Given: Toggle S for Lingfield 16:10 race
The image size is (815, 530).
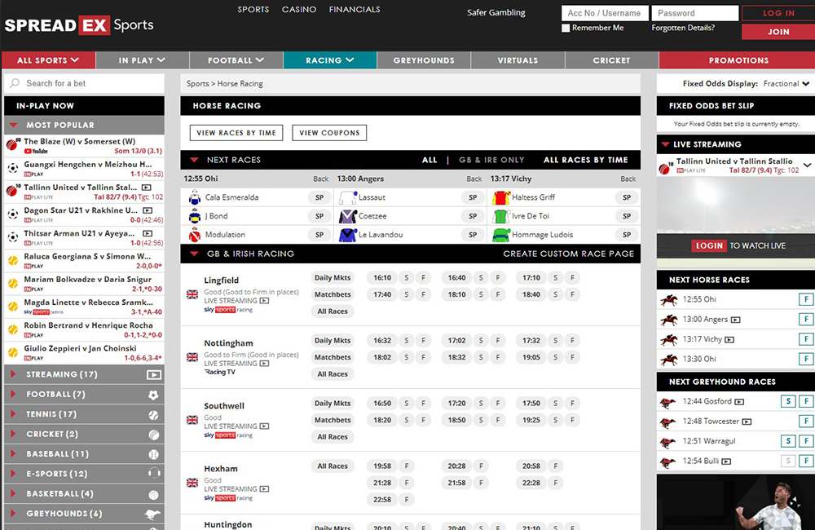Looking at the screenshot, I should pos(407,278).
